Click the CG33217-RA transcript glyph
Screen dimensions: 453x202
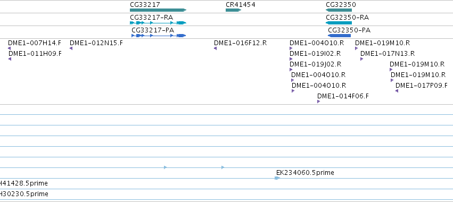click(x=158, y=23)
